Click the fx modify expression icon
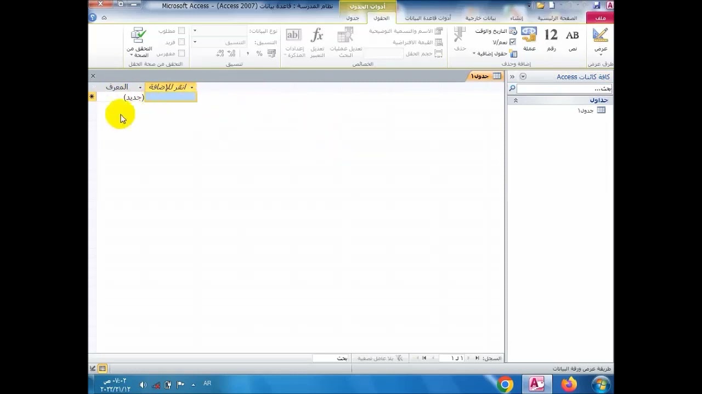Viewport: 702px width, 394px height. pyautogui.click(x=317, y=43)
